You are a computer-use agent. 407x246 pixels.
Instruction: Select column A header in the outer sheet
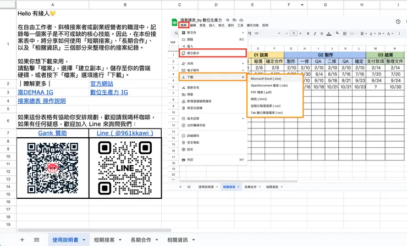tap(53, 4)
